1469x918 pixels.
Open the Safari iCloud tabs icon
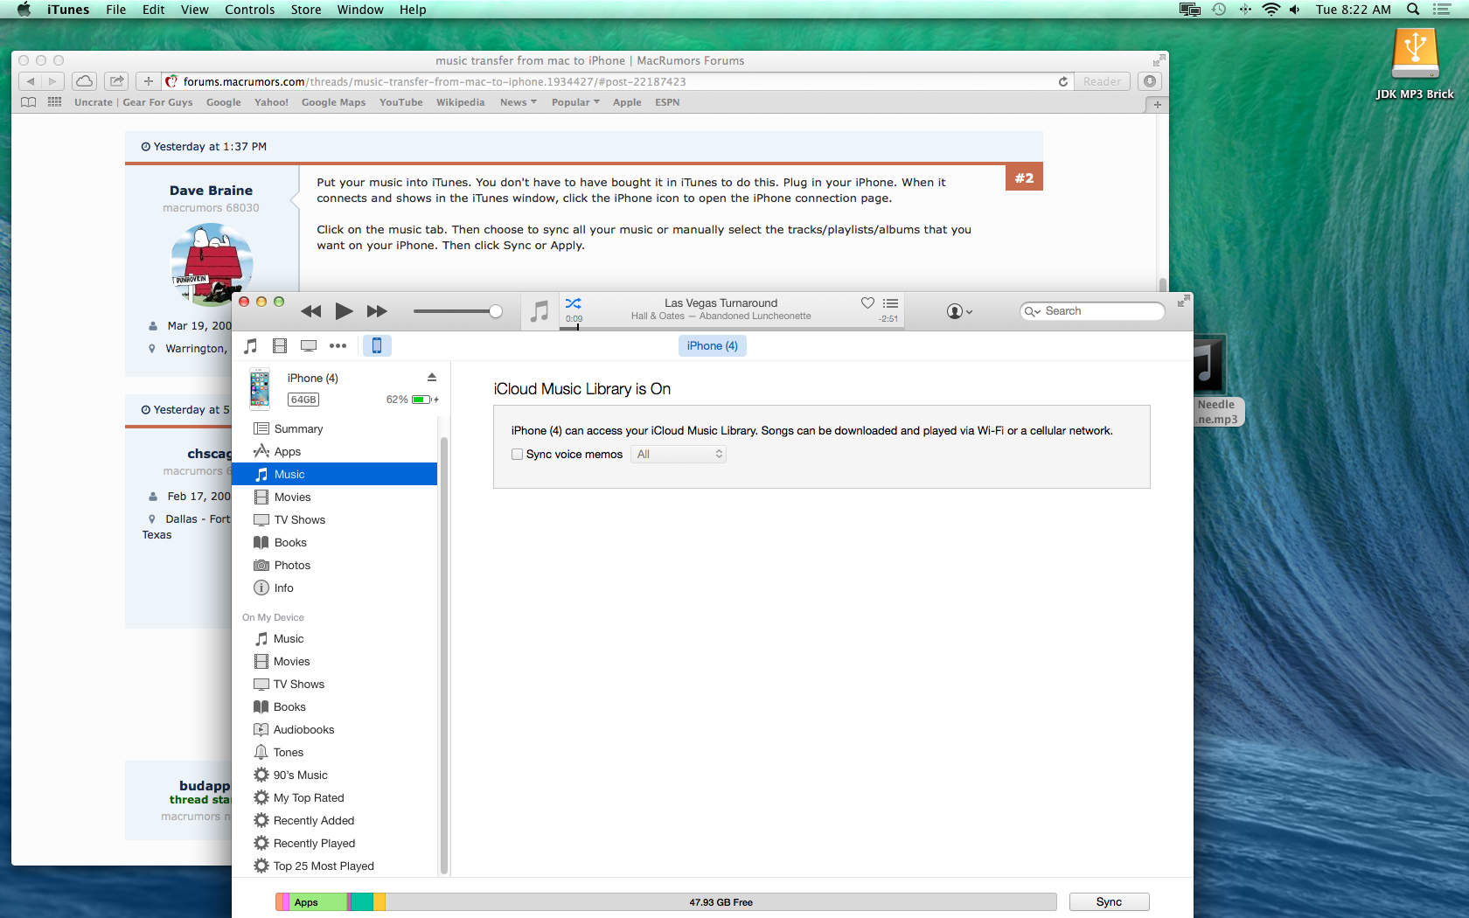click(x=84, y=81)
